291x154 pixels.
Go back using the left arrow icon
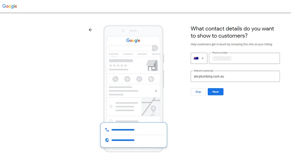click(x=91, y=30)
